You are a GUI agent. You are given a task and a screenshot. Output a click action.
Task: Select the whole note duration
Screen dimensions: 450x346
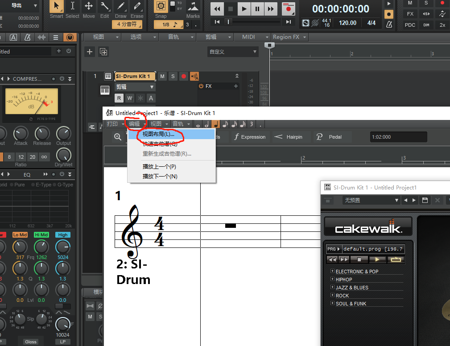pos(198,124)
